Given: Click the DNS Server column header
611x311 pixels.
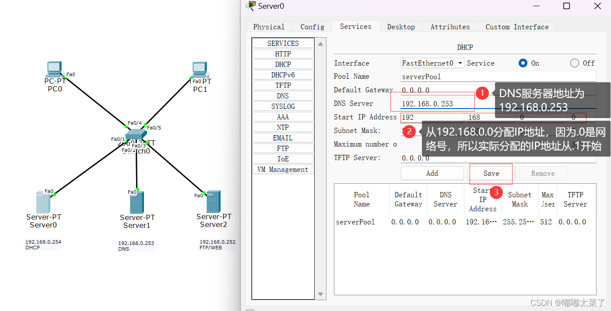Looking at the screenshot, I should point(445,199).
